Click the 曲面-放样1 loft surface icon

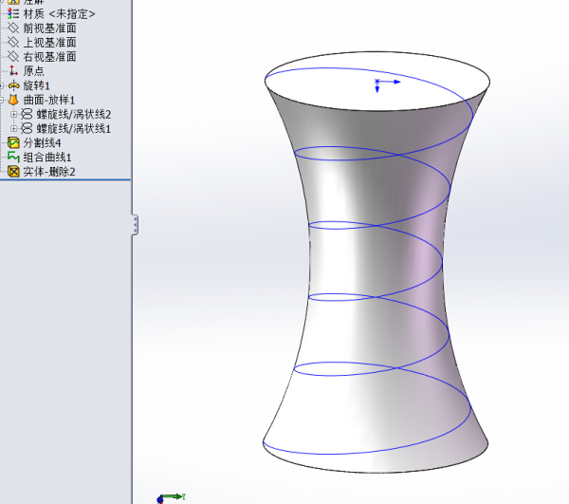(13, 100)
